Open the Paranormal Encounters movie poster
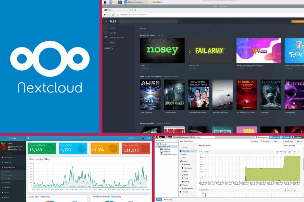Screen dimensions: 304x202 [198, 95]
